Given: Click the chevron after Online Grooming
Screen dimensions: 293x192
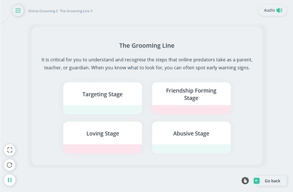Looking at the screenshot, I should [57, 11].
